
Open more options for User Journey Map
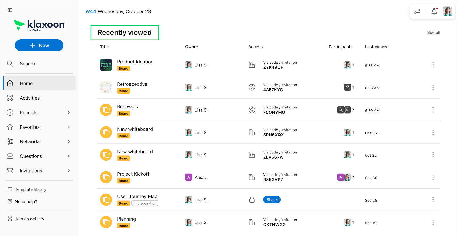433,200
